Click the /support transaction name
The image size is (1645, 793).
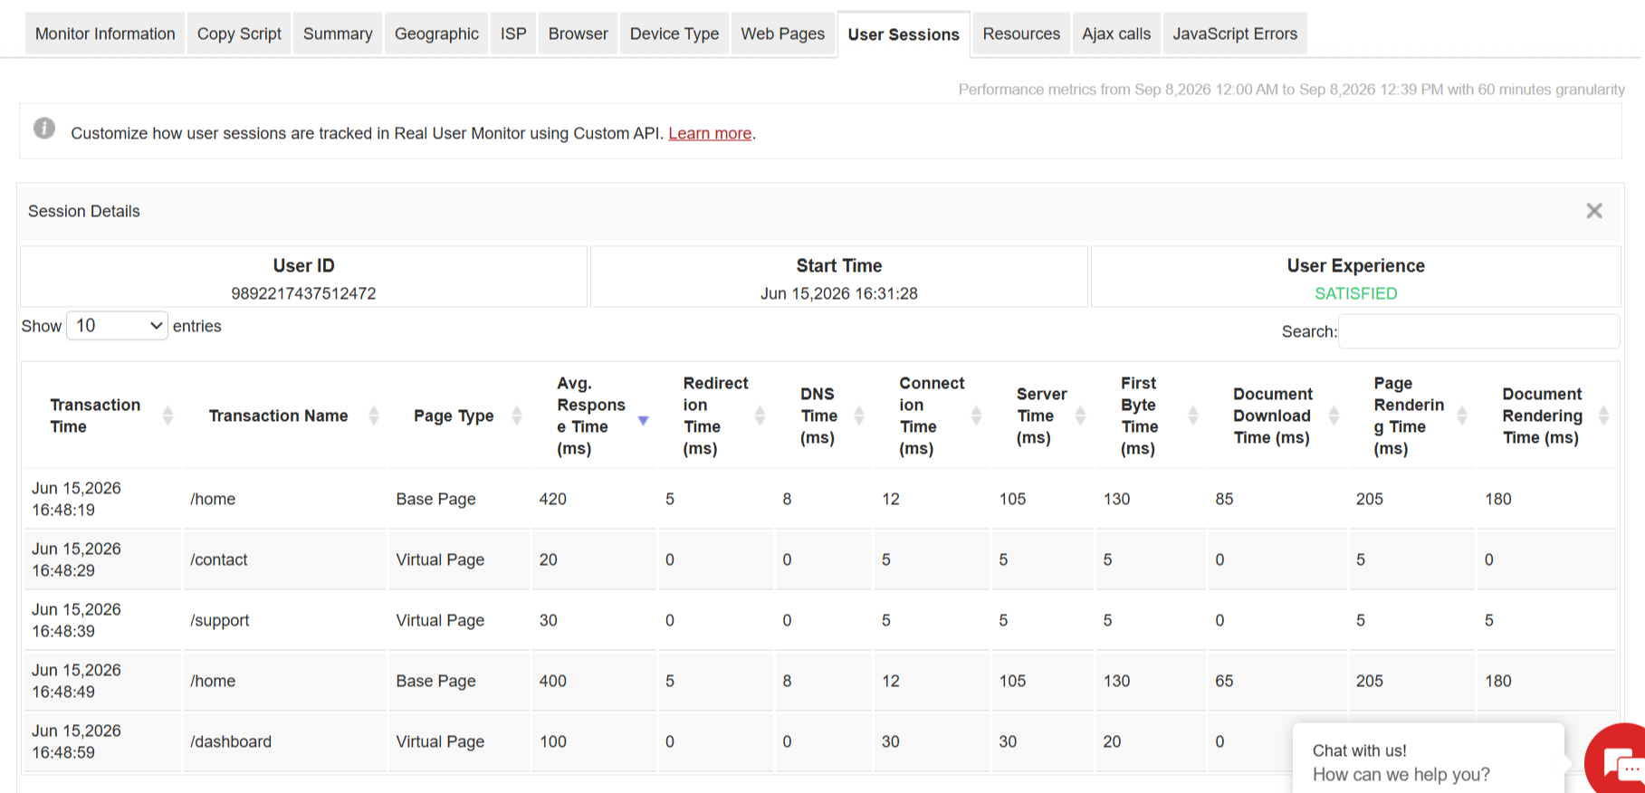click(220, 620)
